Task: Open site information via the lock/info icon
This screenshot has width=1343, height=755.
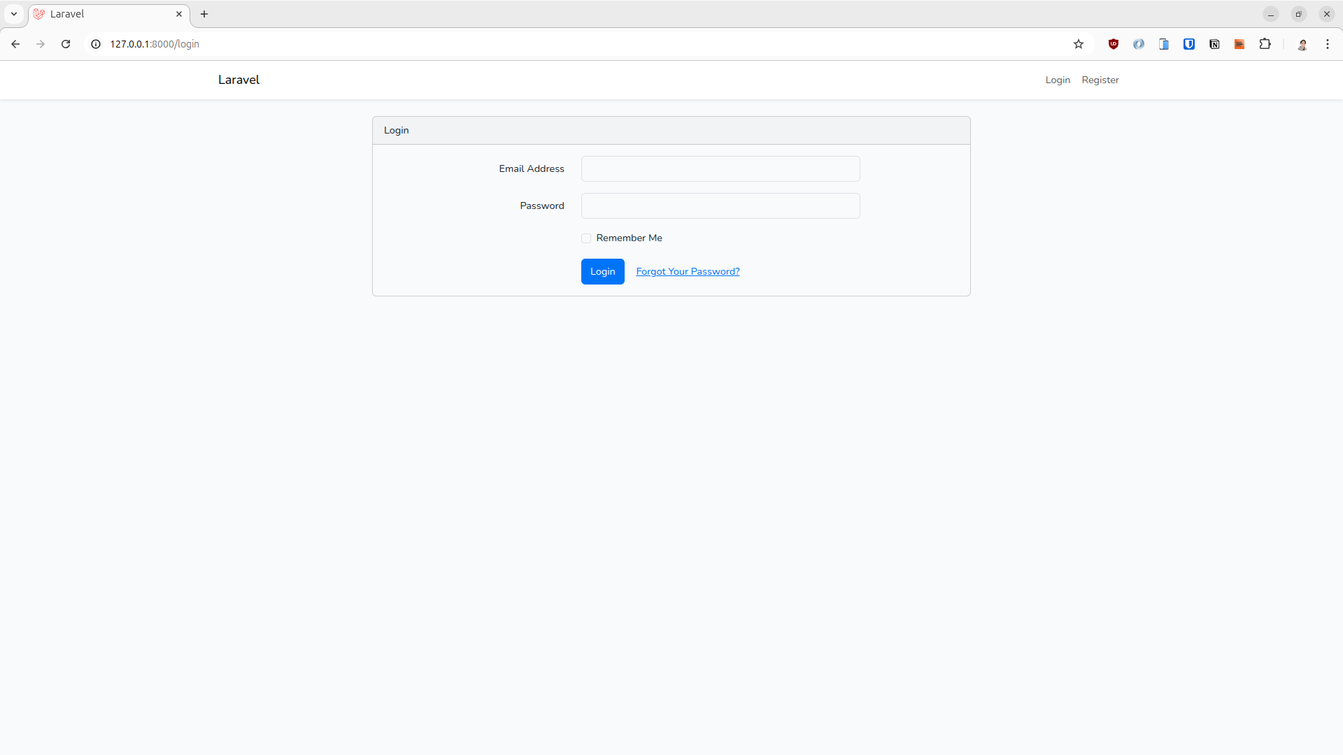Action: click(x=94, y=43)
